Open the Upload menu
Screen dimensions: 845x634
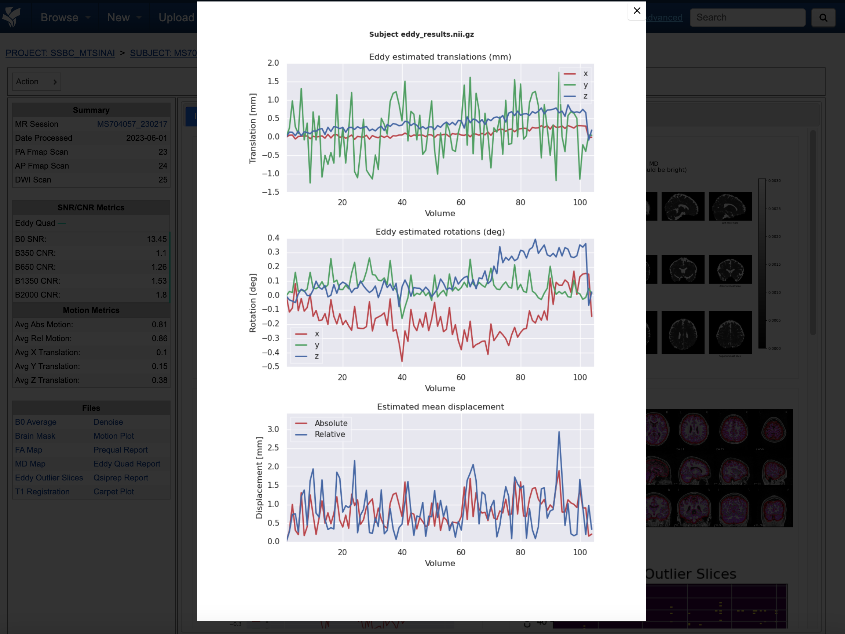pos(176,17)
